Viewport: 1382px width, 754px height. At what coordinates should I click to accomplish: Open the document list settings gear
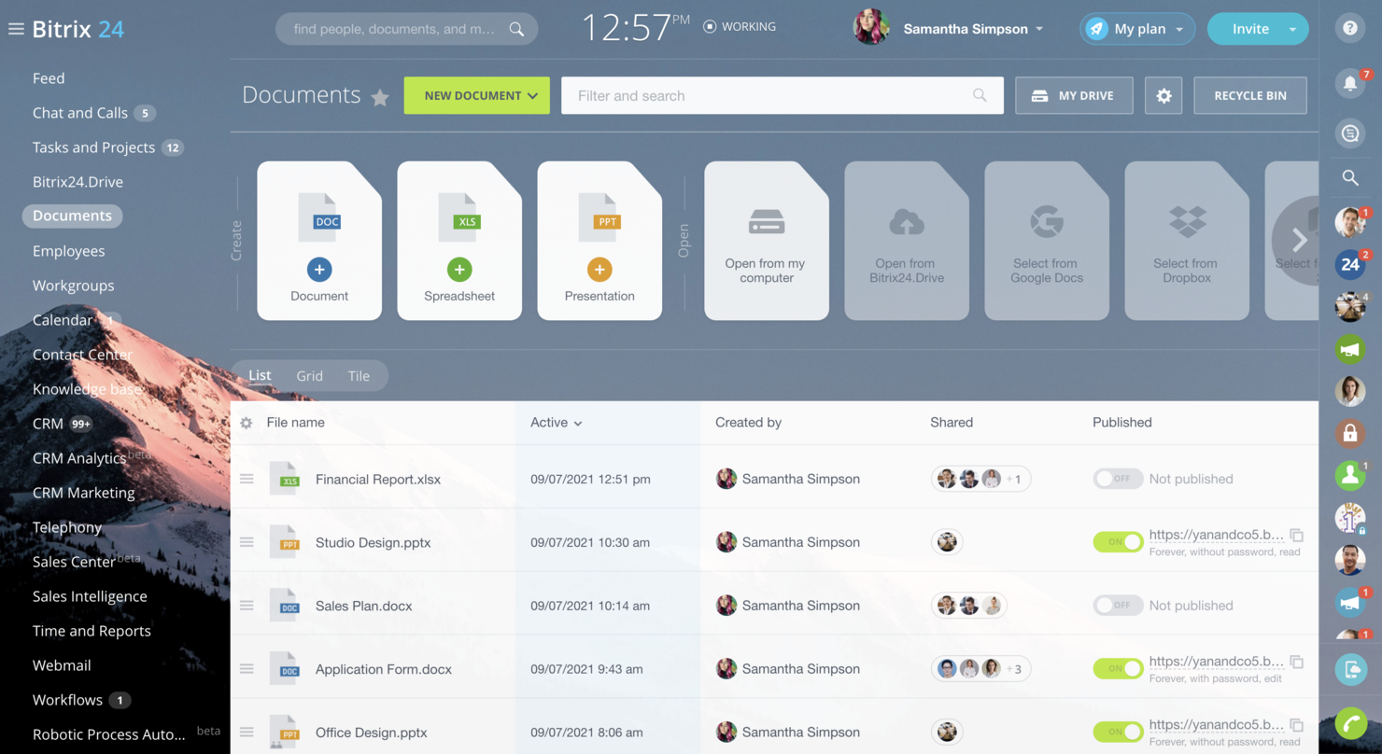tap(1163, 95)
